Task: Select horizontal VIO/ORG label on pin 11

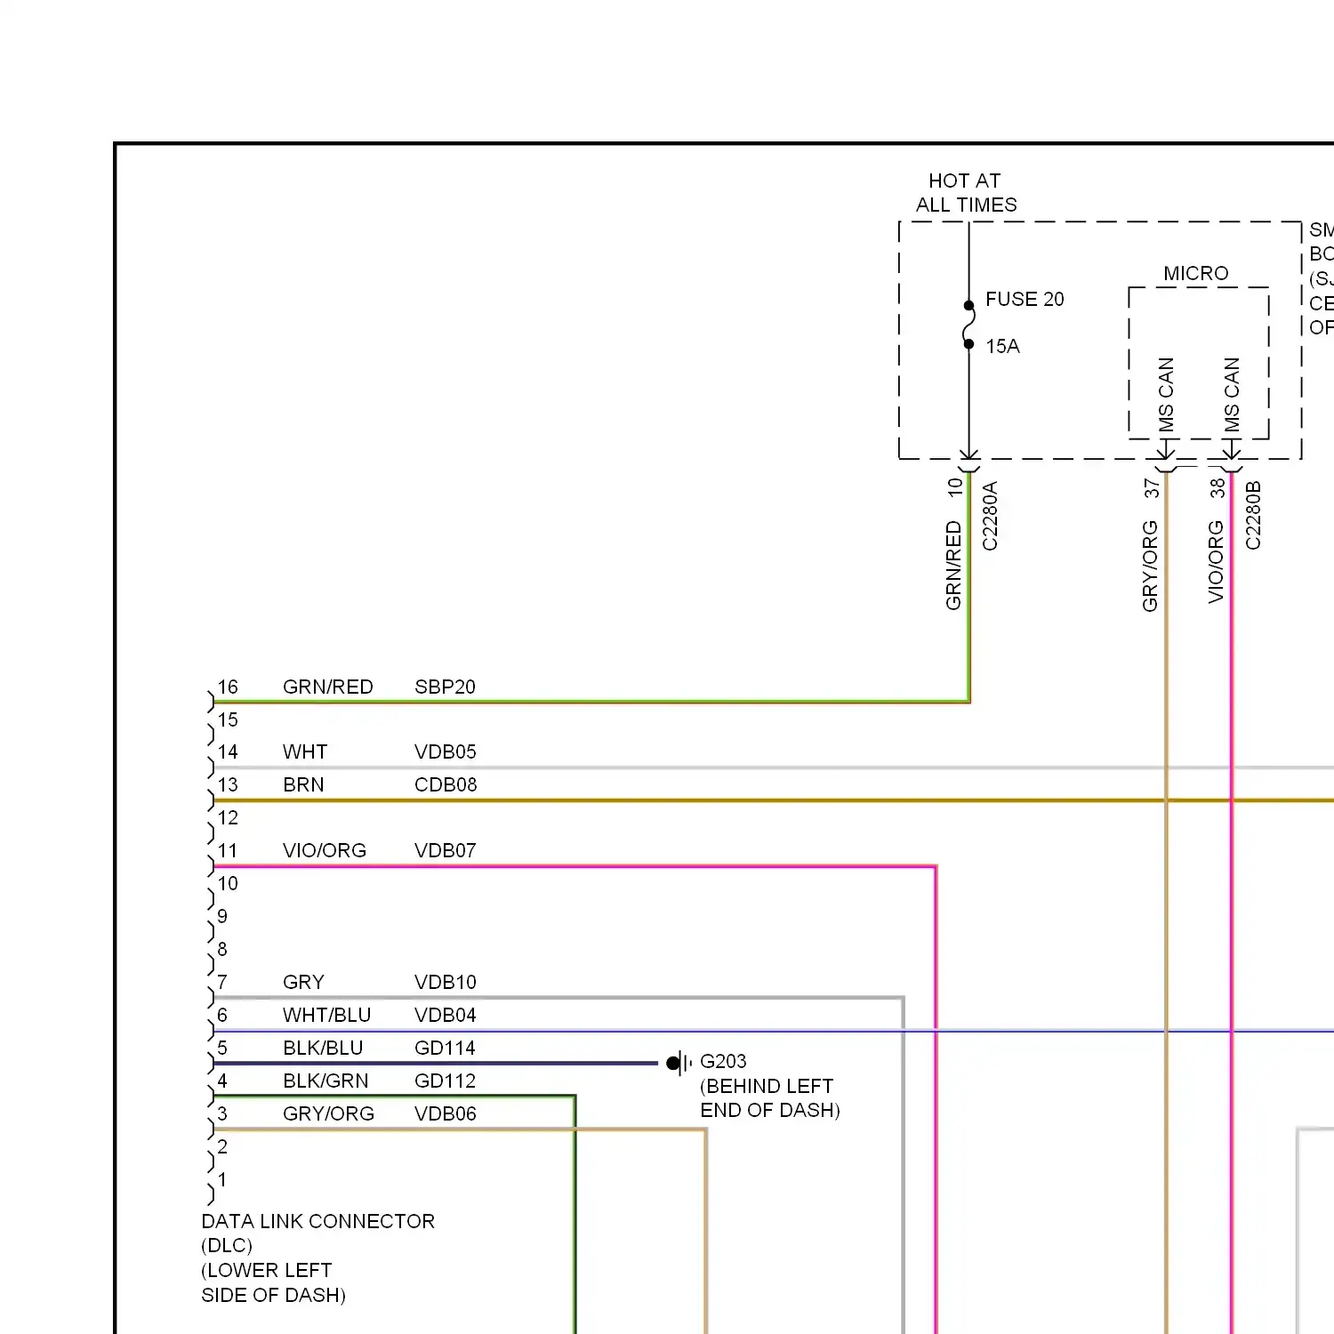Action: coord(325,850)
